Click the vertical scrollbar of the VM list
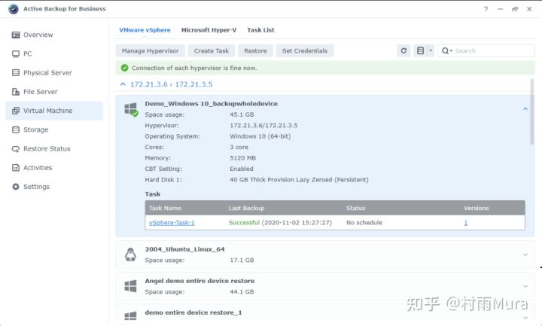 pyautogui.click(x=532, y=111)
